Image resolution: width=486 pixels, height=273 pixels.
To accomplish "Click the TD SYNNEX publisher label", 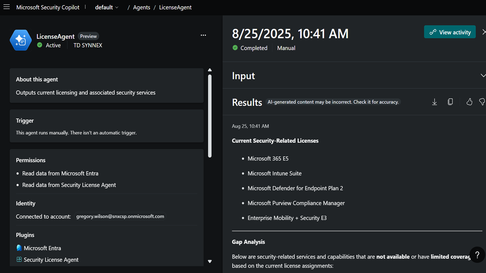I will point(88,45).
